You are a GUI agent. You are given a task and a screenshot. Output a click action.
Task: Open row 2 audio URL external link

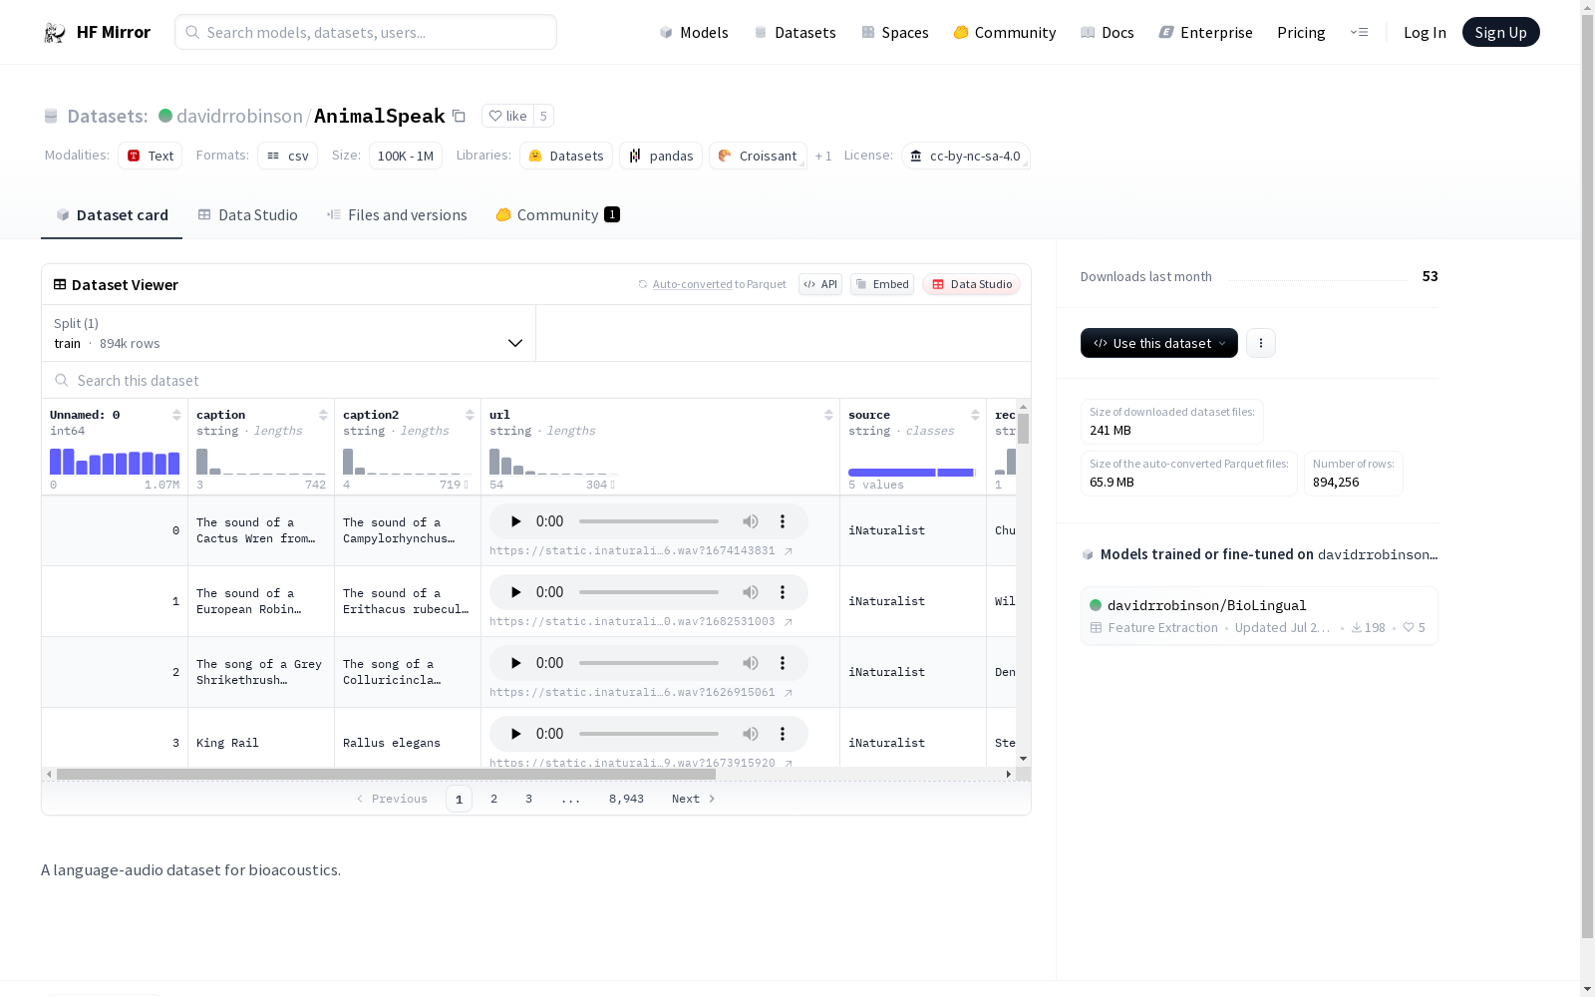788,693
